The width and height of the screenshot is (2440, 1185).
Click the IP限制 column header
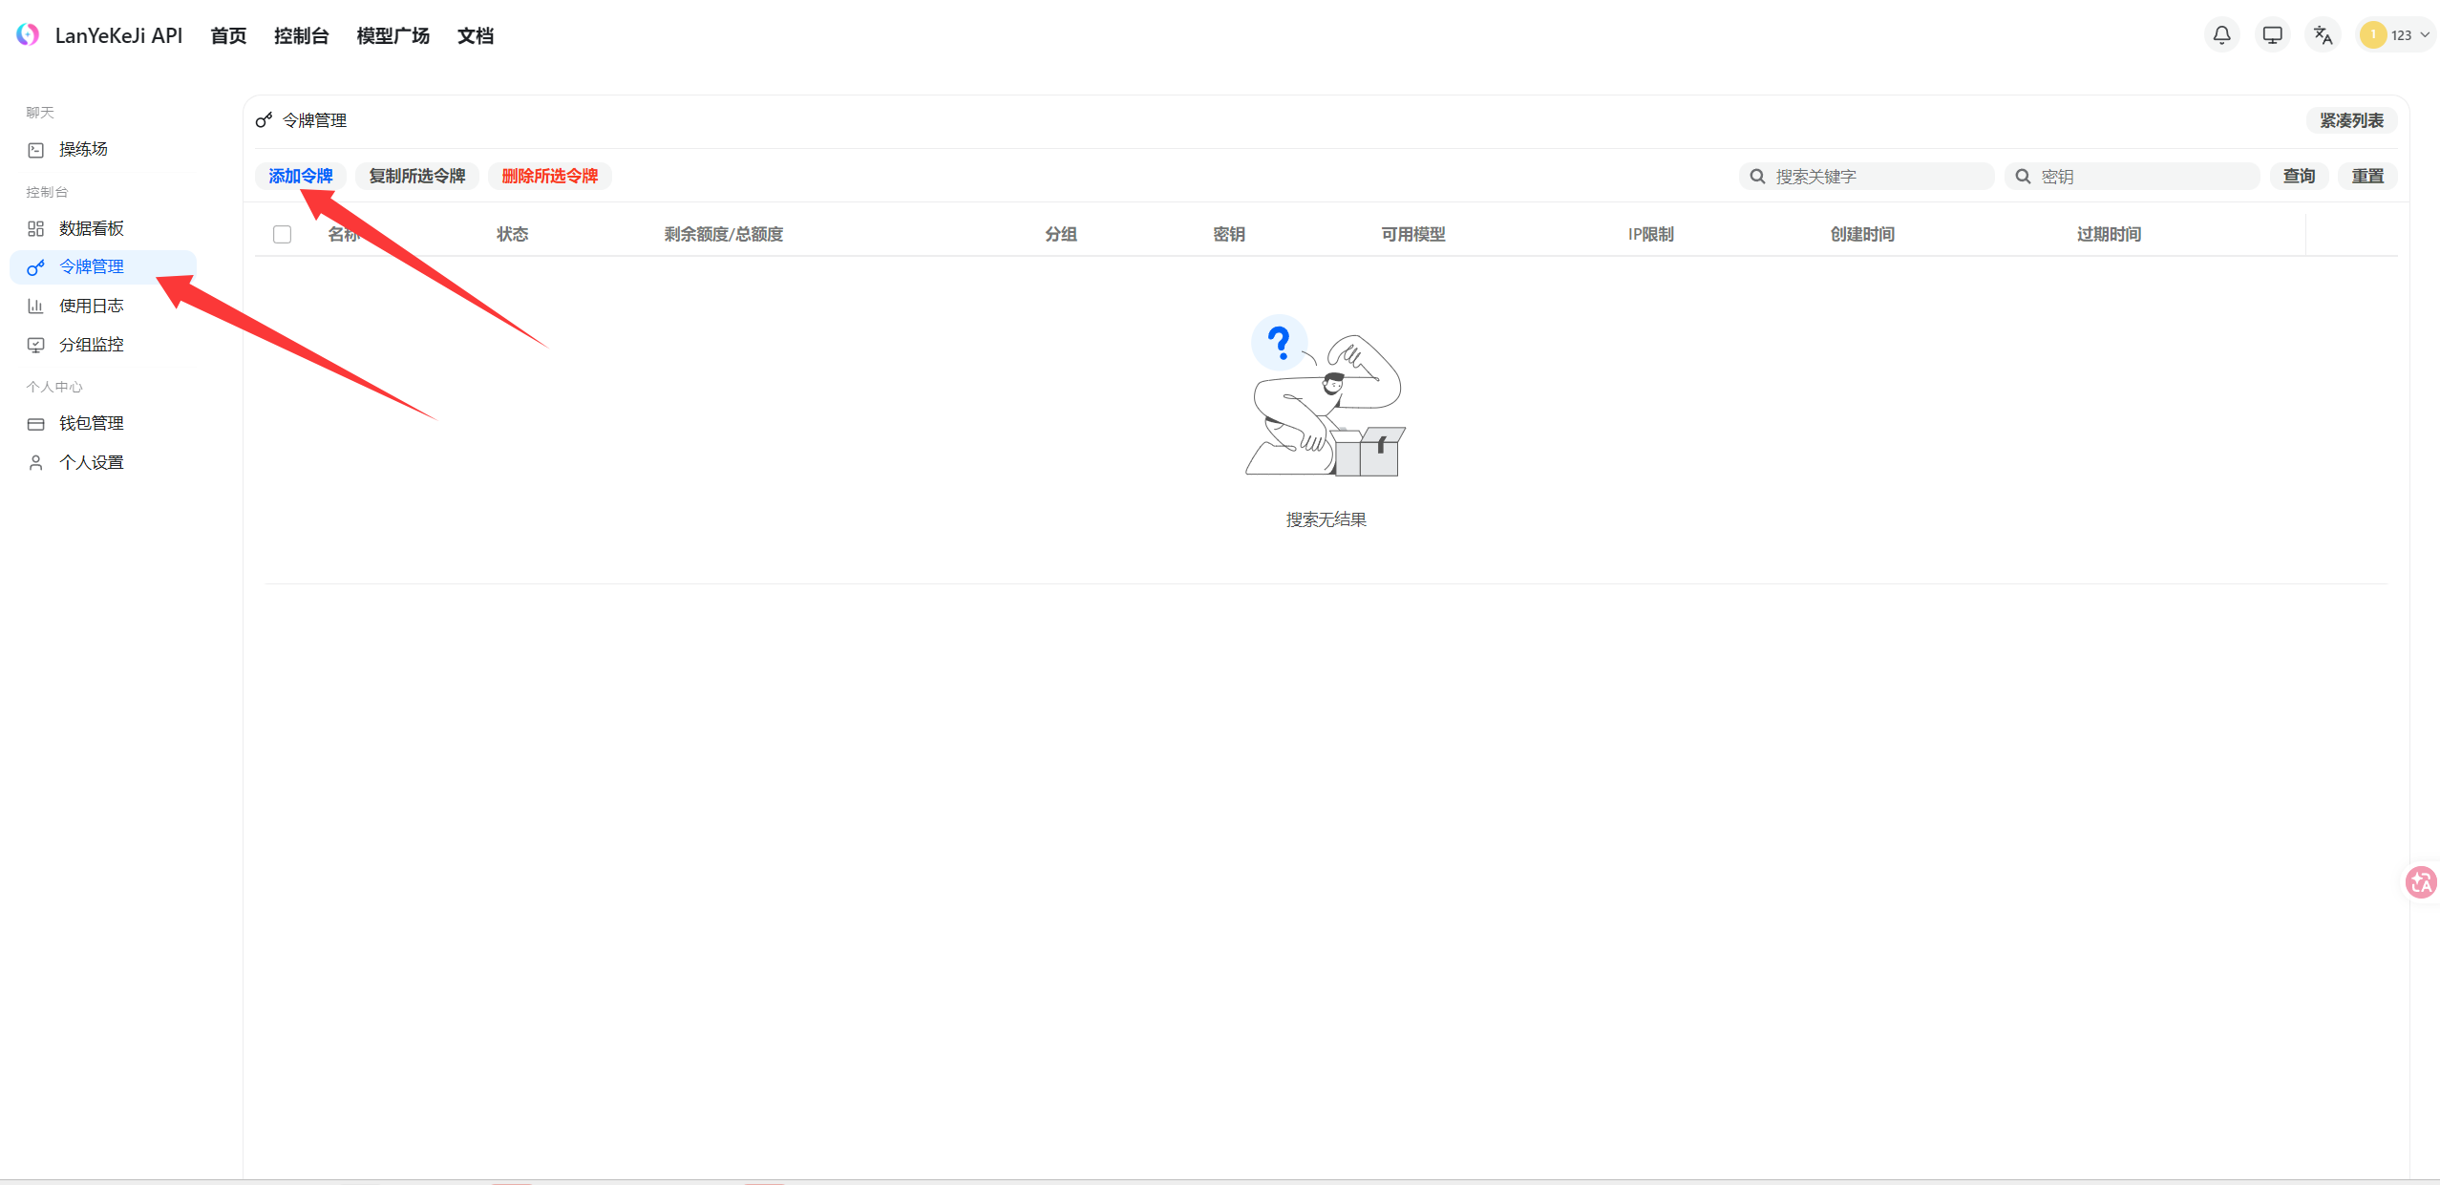[x=1651, y=235]
